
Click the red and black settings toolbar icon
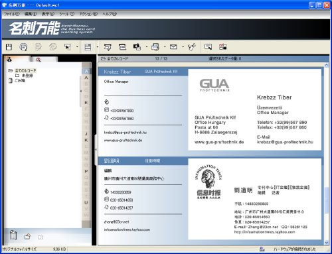(x=222, y=46)
